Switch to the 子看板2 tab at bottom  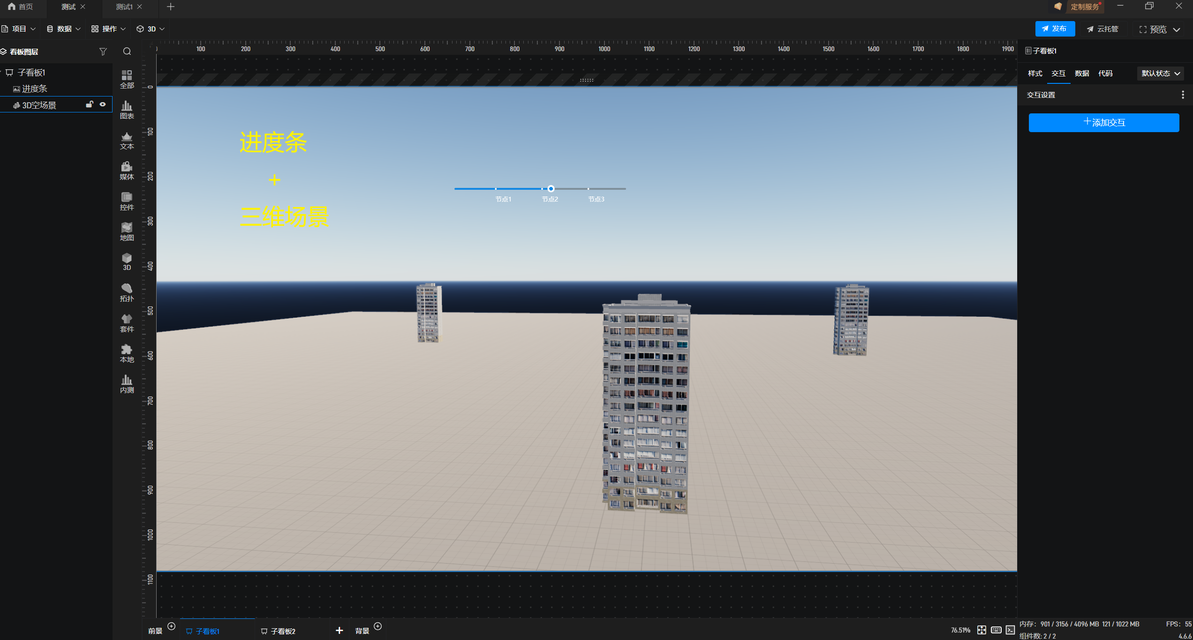point(283,631)
